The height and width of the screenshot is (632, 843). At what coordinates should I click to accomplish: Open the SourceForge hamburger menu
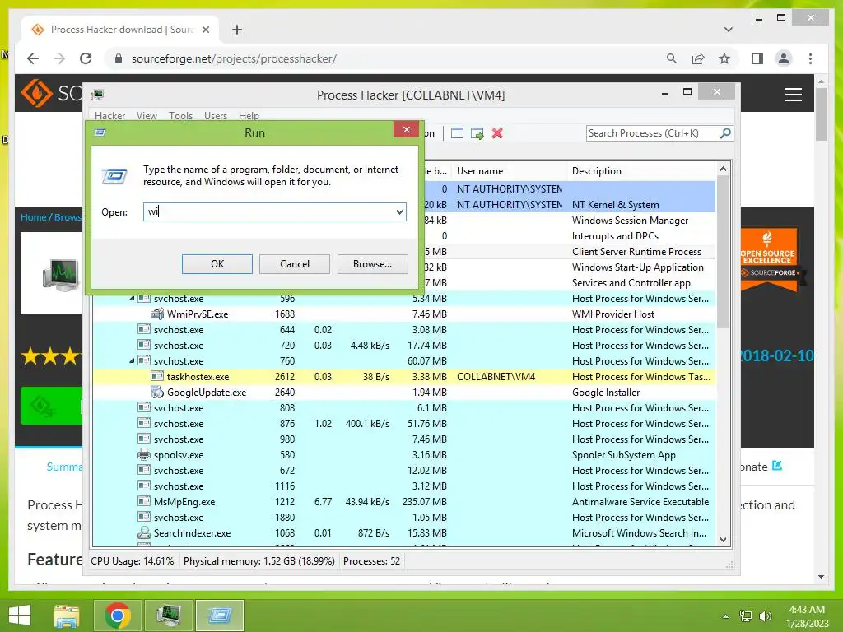point(794,95)
